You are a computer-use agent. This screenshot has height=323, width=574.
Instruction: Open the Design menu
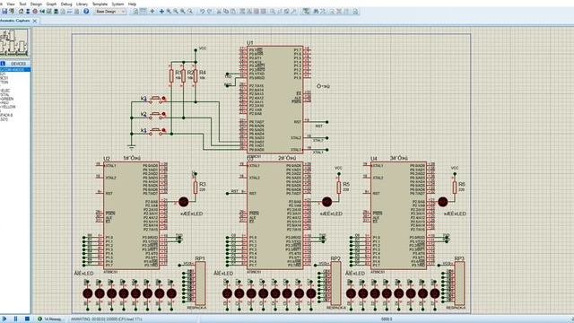pyautogui.click(x=36, y=4)
